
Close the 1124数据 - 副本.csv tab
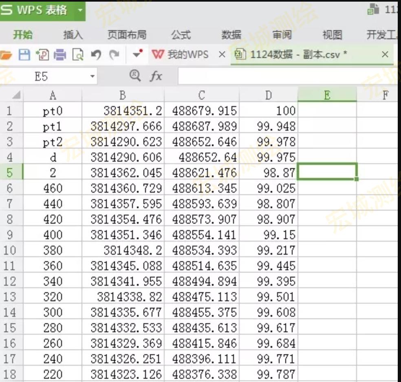coord(385,55)
